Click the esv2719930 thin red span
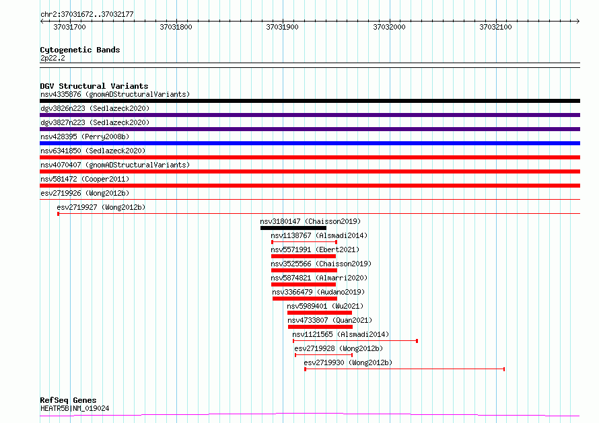The height and width of the screenshot is (423, 599). [x=404, y=369]
